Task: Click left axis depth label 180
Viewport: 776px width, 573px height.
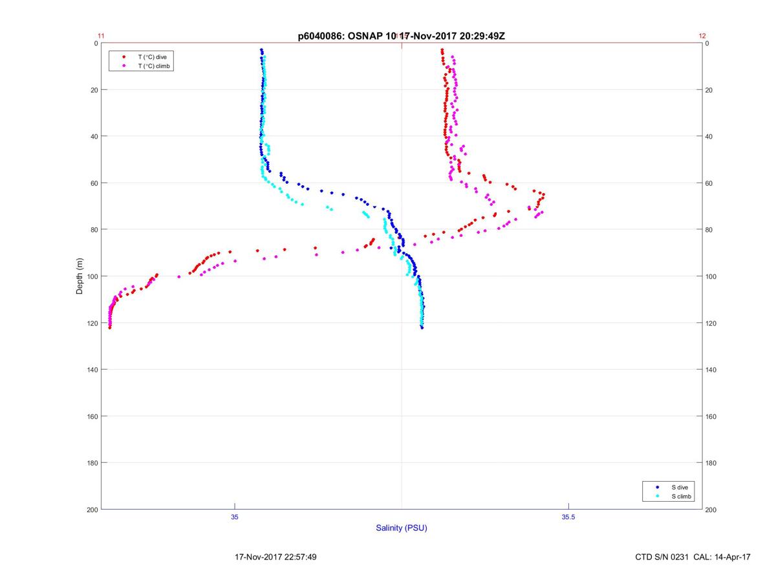Action: click(x=92, y=463)
